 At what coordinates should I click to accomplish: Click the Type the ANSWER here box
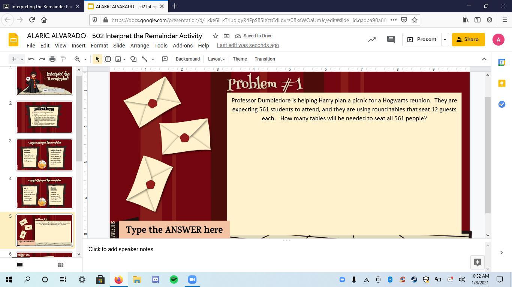174,229
